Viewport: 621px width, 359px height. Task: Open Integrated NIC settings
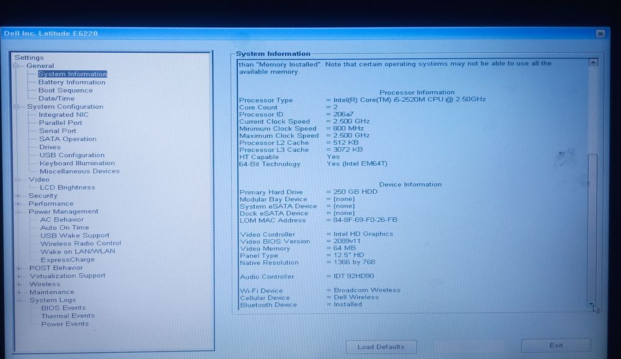pyautogui.click(x=63, y=115)
